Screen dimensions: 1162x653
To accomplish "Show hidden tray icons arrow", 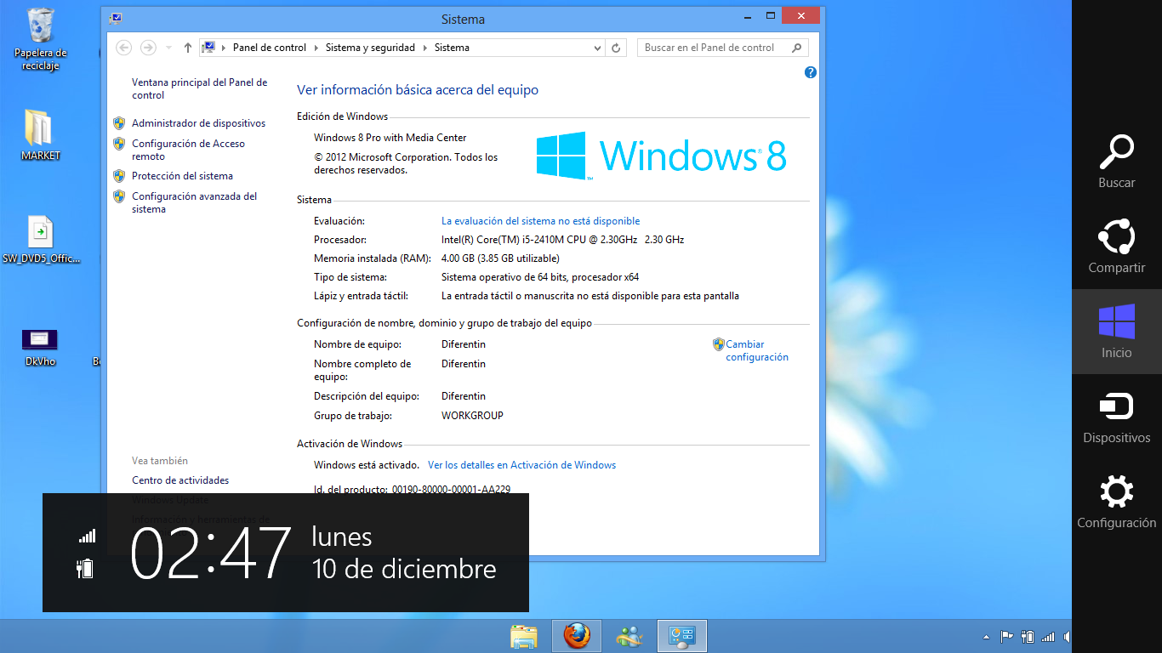I will (x=986, y=636).
